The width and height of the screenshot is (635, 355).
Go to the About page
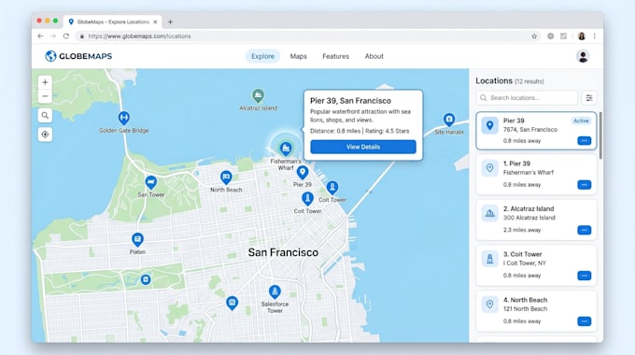(374, 56)
